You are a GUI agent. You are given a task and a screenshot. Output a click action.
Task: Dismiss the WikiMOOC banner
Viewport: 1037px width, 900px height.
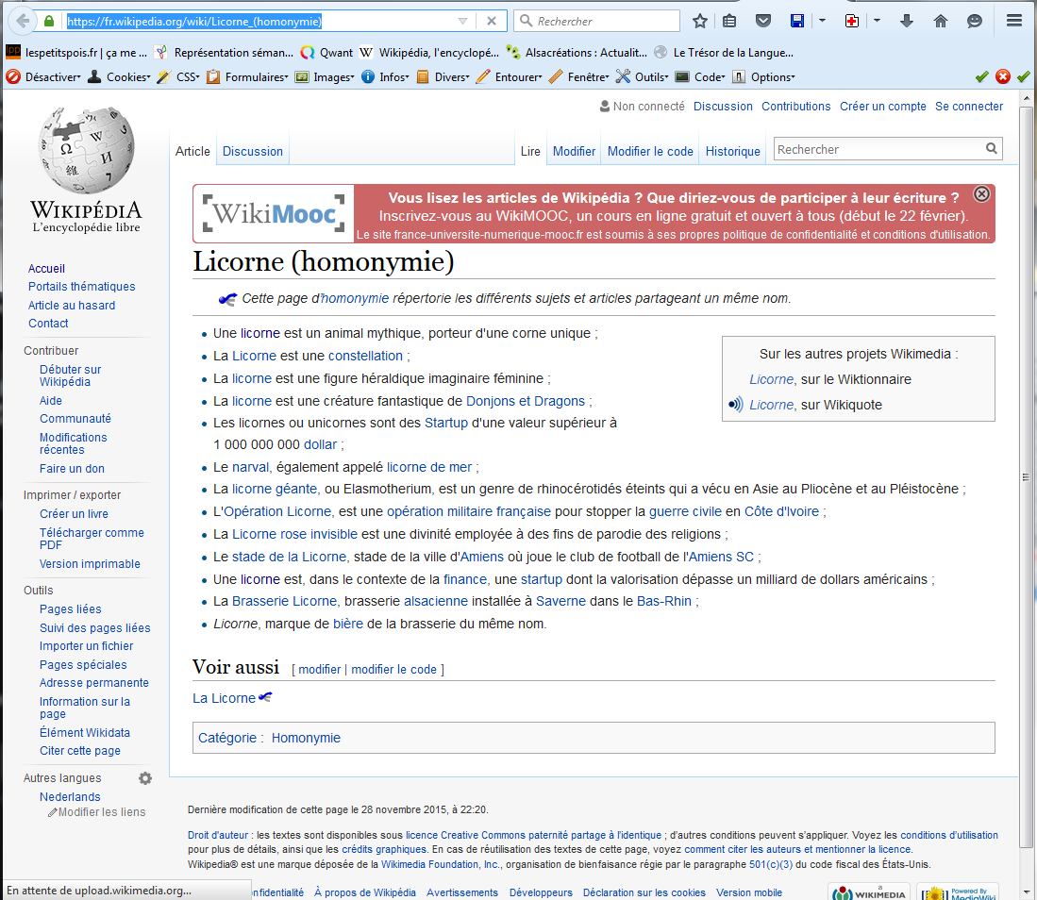click(x=981, y=194)
